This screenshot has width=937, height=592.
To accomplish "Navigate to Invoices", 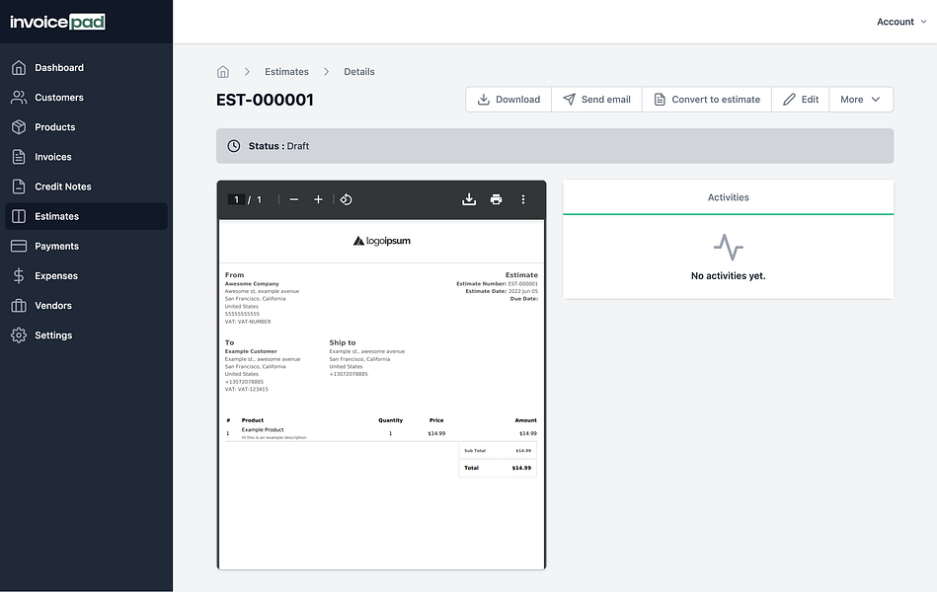I will click(x=87, y=157).
